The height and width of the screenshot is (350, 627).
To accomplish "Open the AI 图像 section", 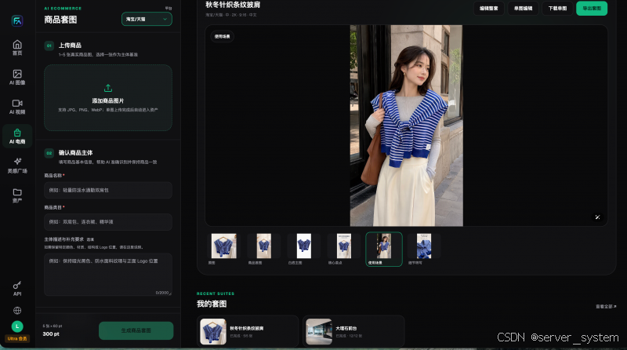I will tap(17, 77).
